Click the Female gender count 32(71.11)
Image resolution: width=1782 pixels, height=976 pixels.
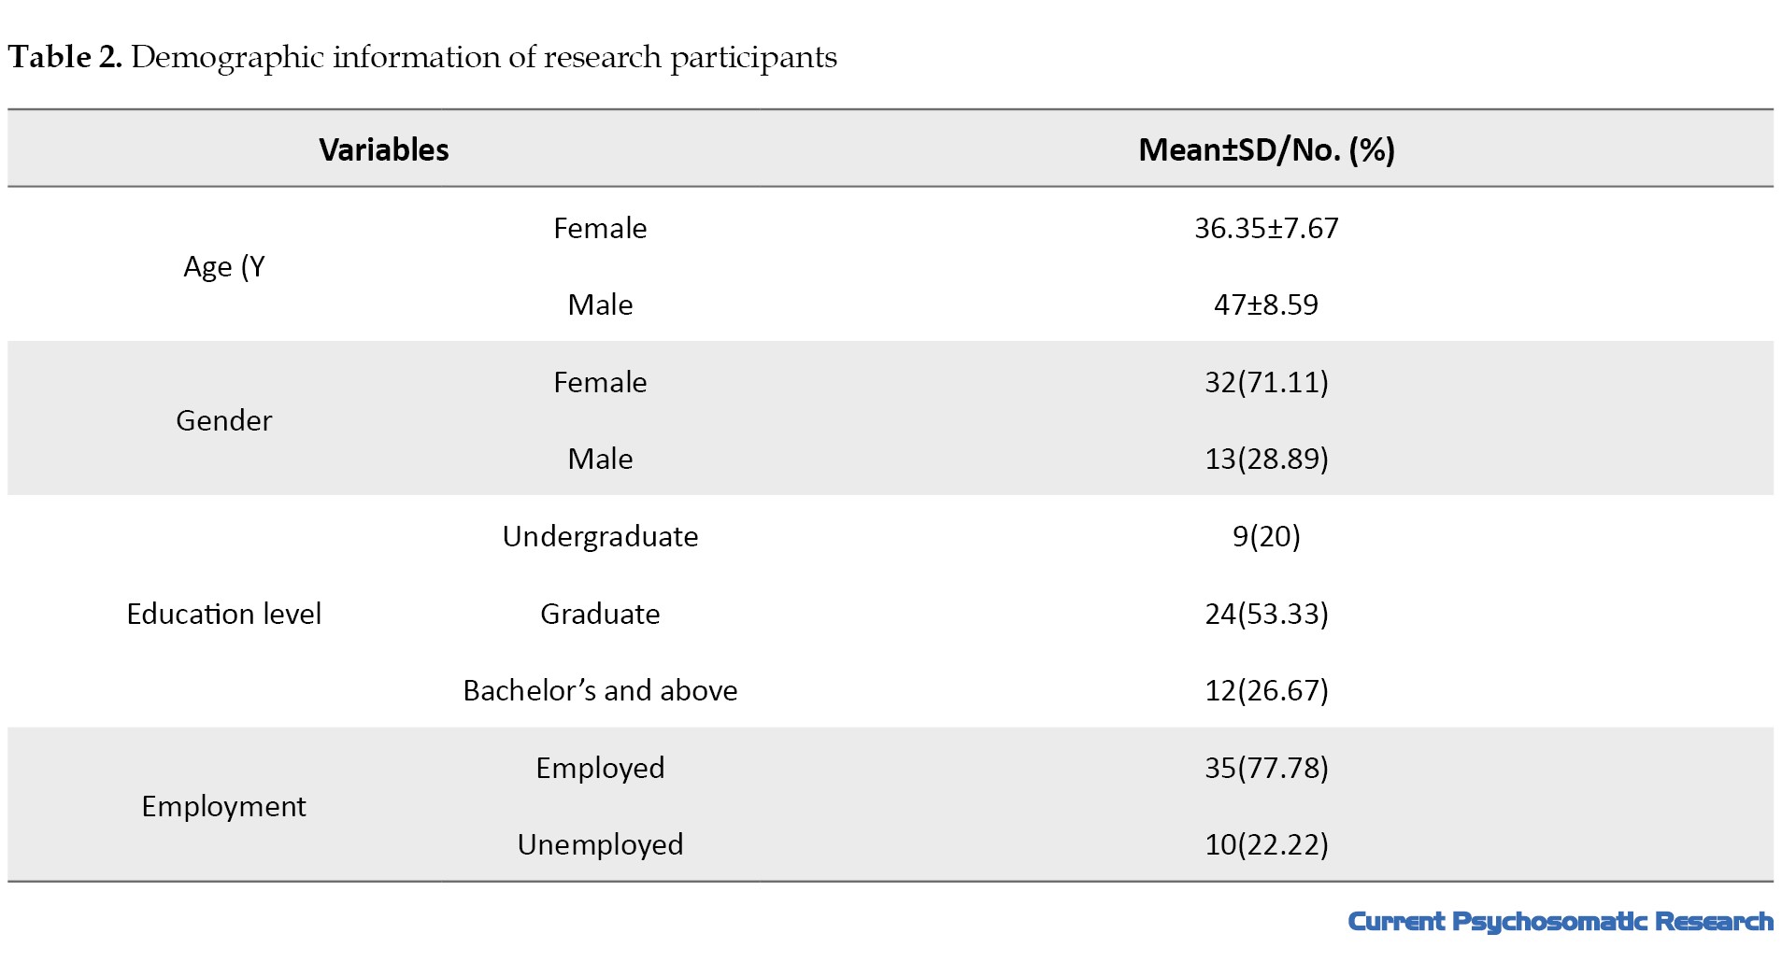coord(1266,382)
